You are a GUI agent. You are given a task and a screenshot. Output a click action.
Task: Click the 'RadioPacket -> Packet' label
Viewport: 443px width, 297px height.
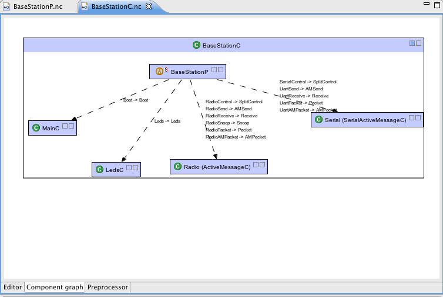click(x=229, y=130)
